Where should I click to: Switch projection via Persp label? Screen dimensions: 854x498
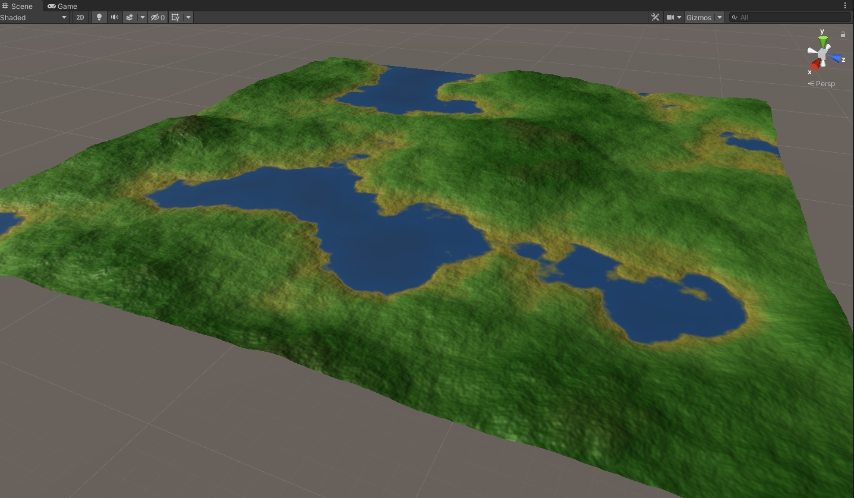coord(824,84)
